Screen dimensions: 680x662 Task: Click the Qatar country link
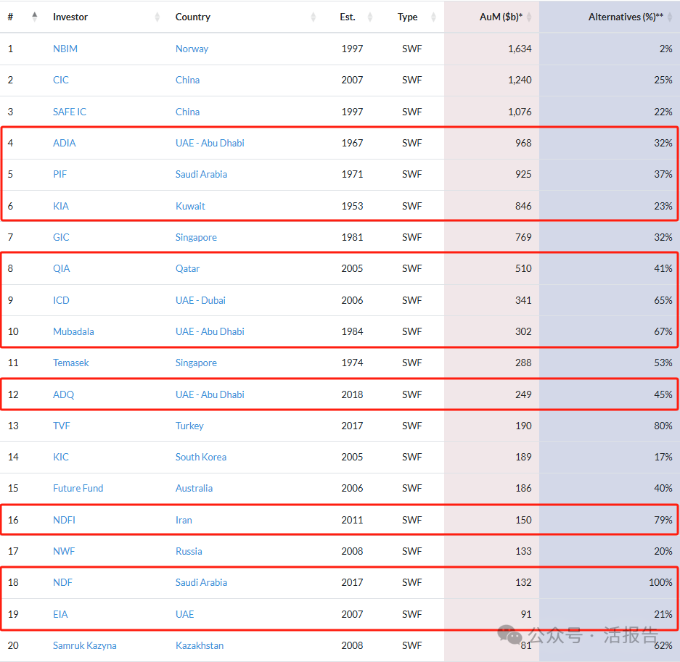point(187,268)
